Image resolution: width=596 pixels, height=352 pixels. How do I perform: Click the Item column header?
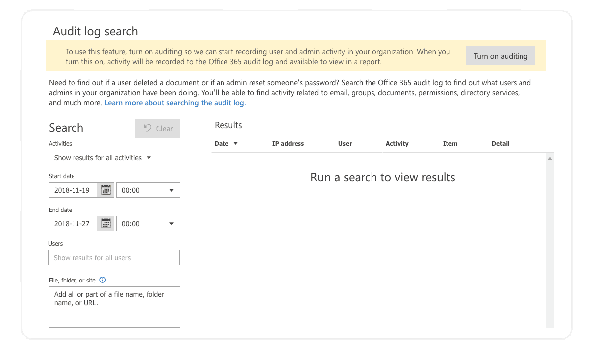click(x=450, y=143)
